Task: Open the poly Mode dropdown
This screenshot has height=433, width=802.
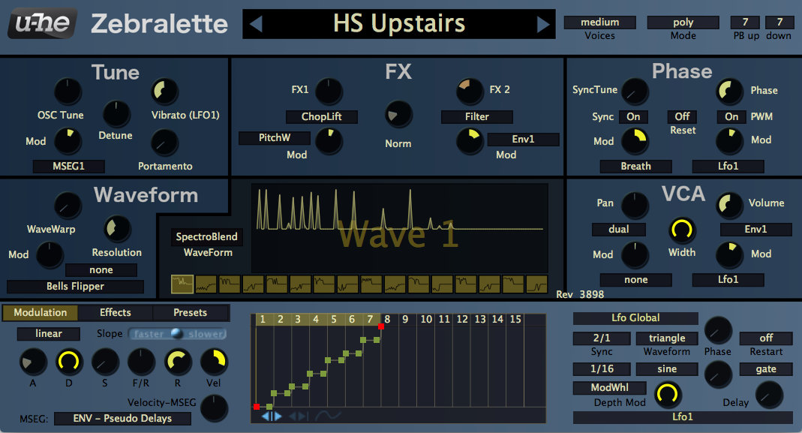Action: 683,22
